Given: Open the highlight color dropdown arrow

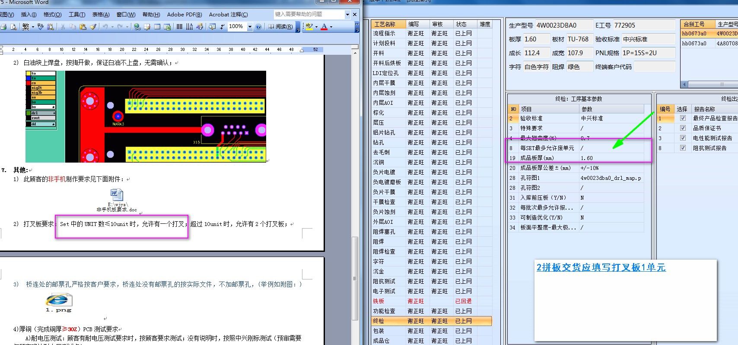Looking at the screenshot, I should pos(316,27).
